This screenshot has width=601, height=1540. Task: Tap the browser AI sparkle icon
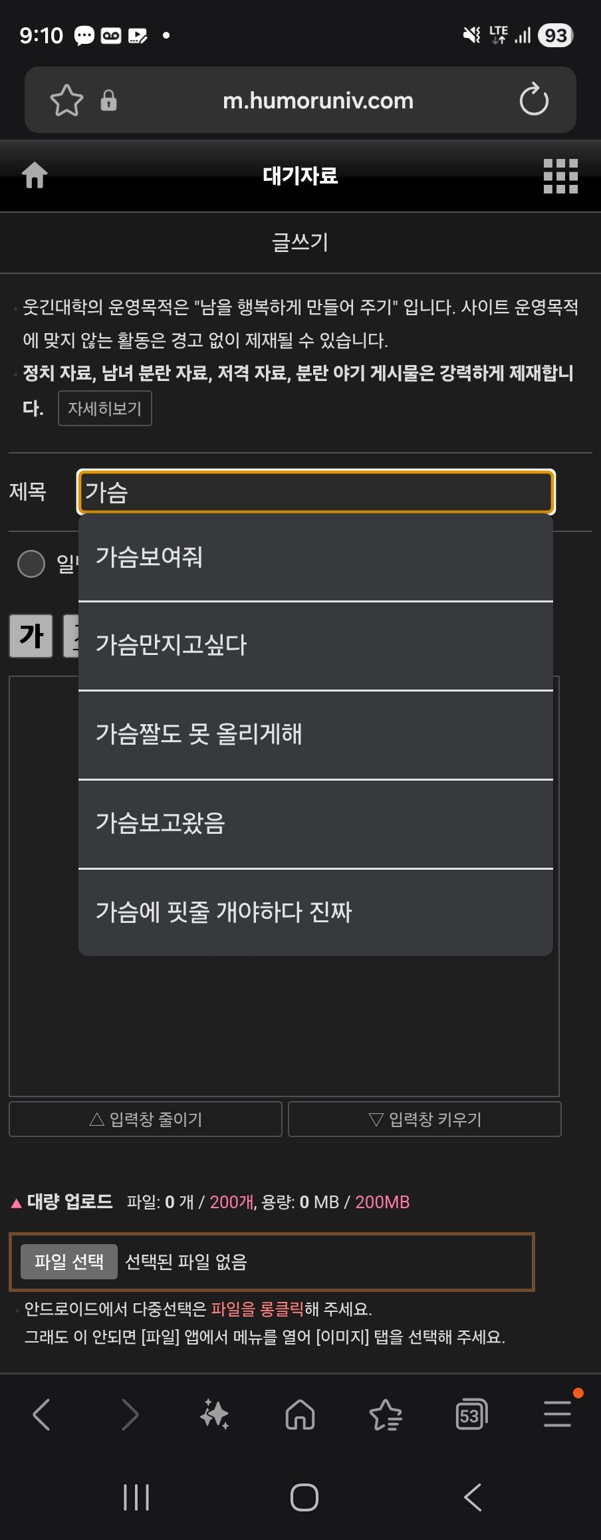215,1414
